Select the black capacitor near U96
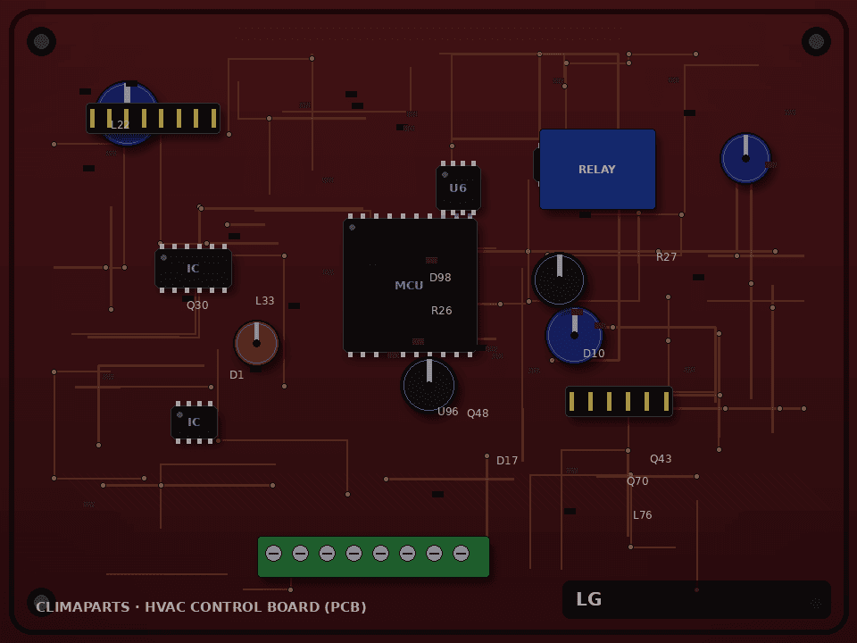857x643 pixels. (429, 385)
